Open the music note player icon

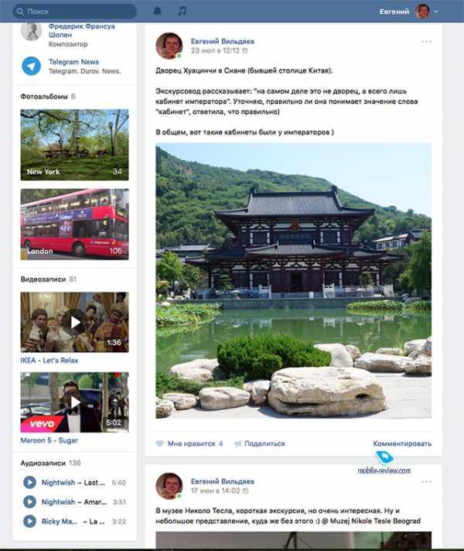pos(182,11)
